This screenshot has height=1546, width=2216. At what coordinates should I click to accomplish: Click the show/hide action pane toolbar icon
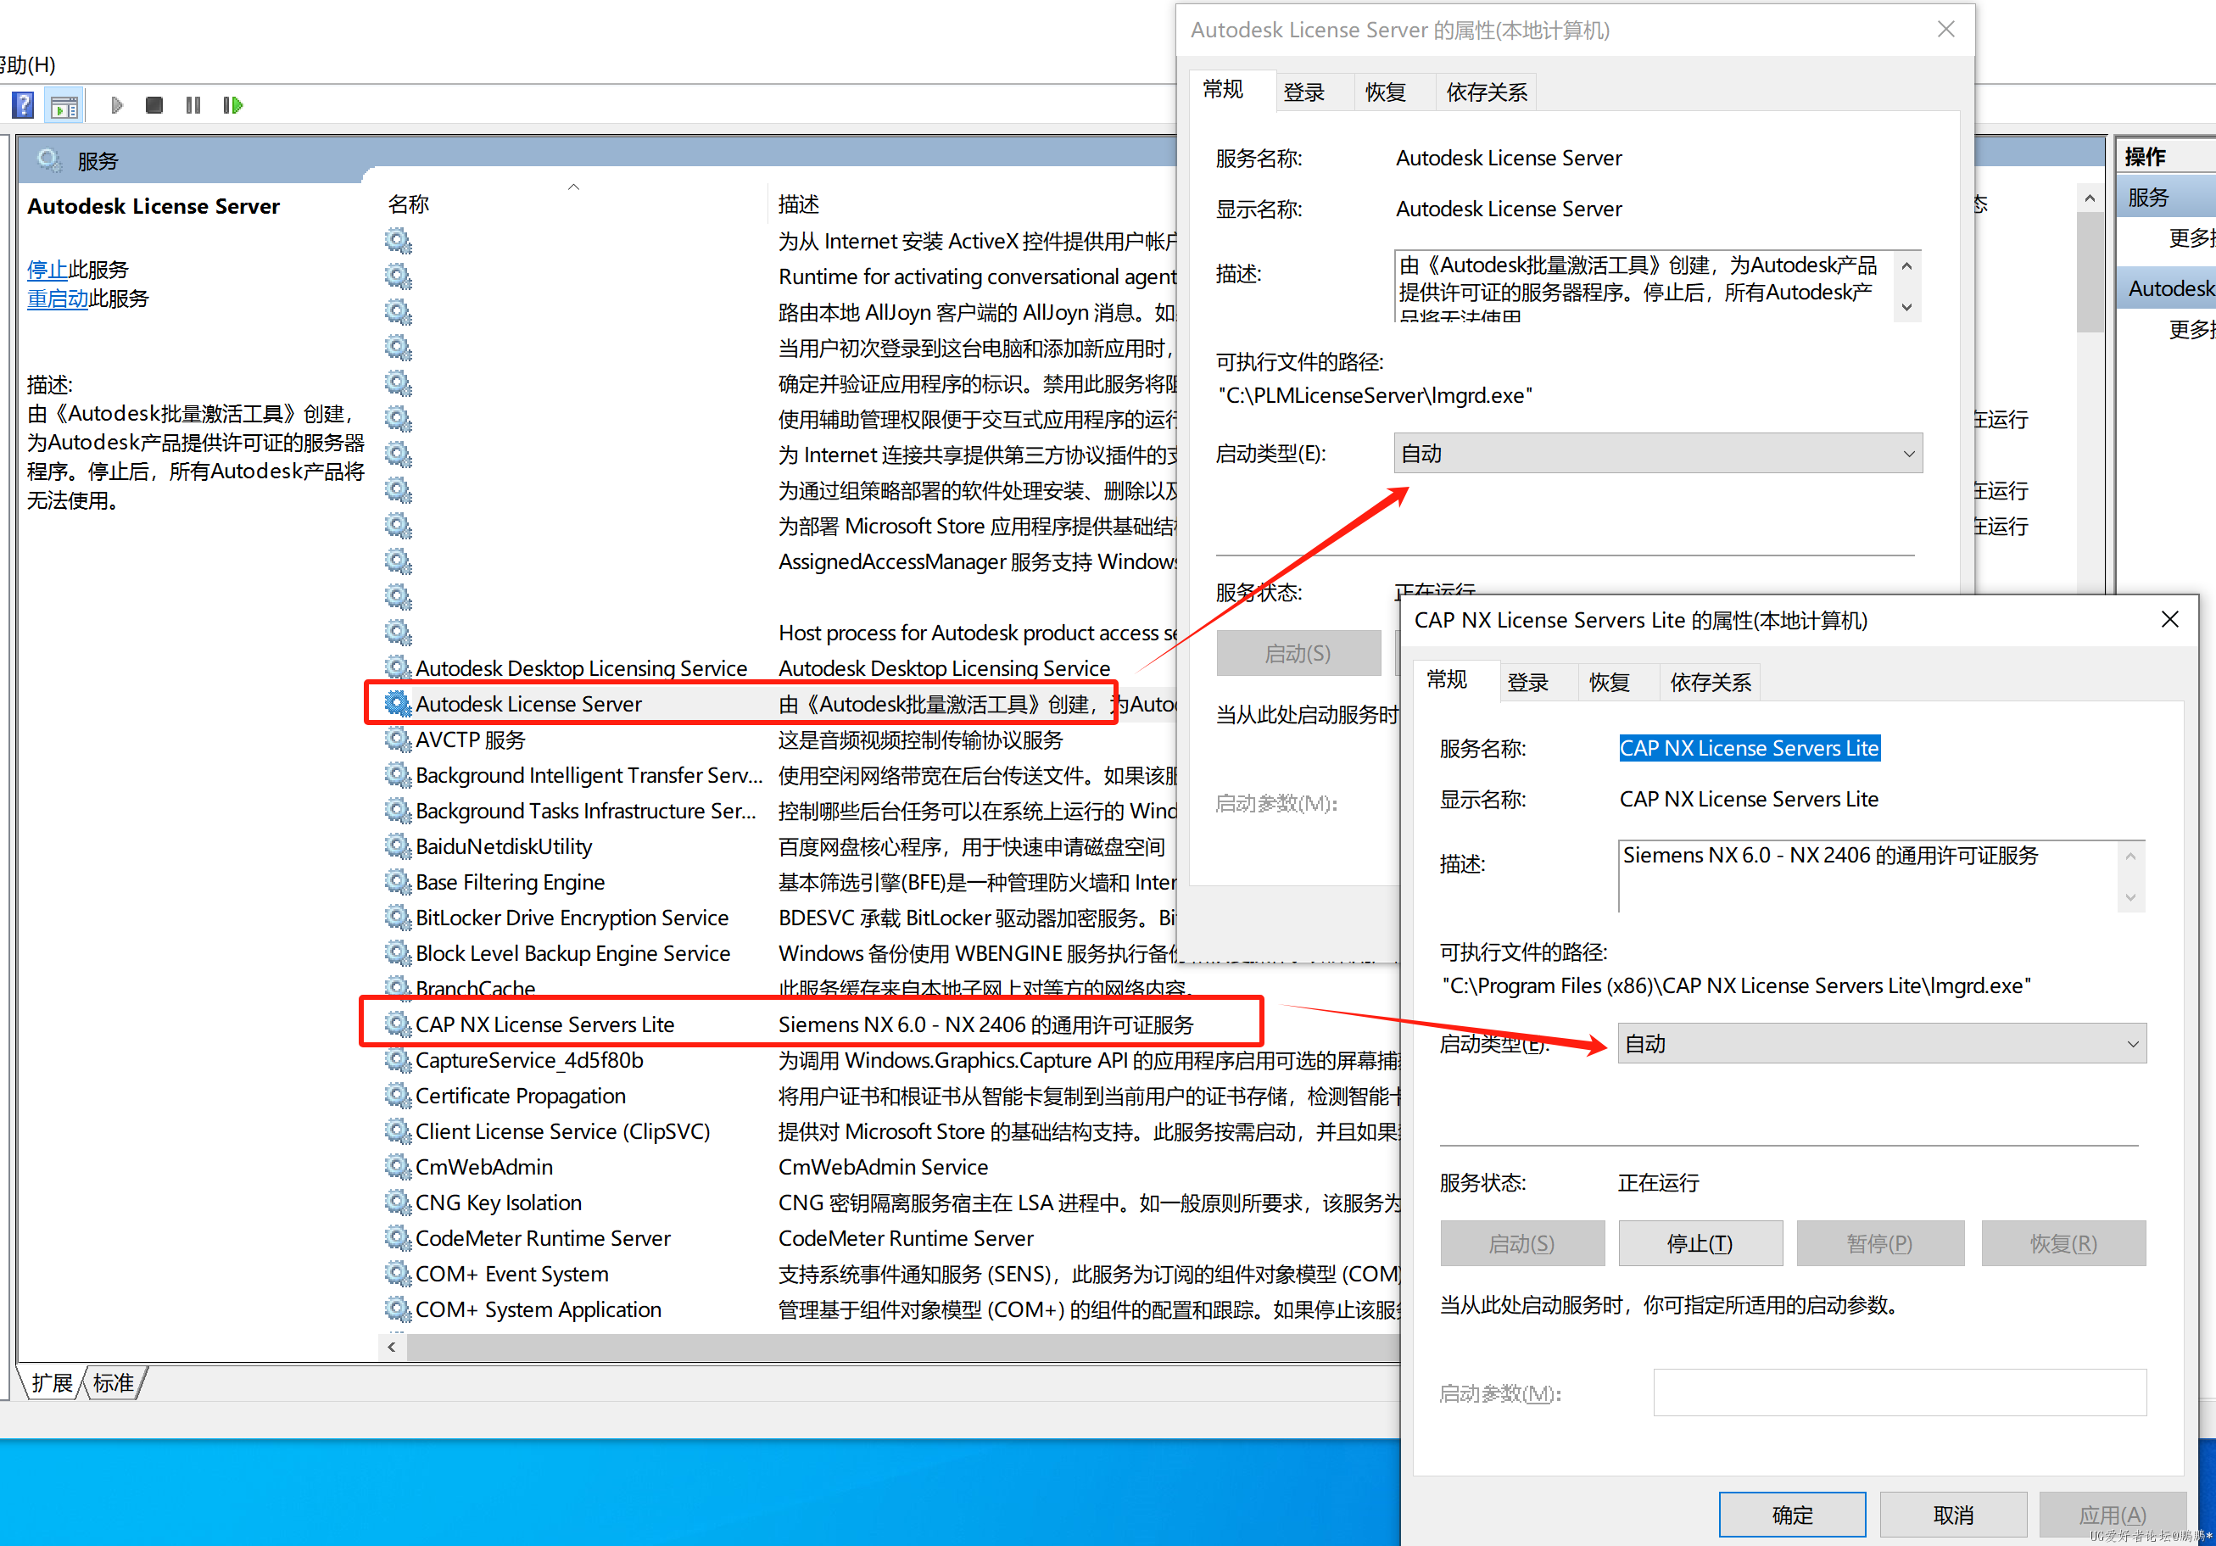[64, 105]
